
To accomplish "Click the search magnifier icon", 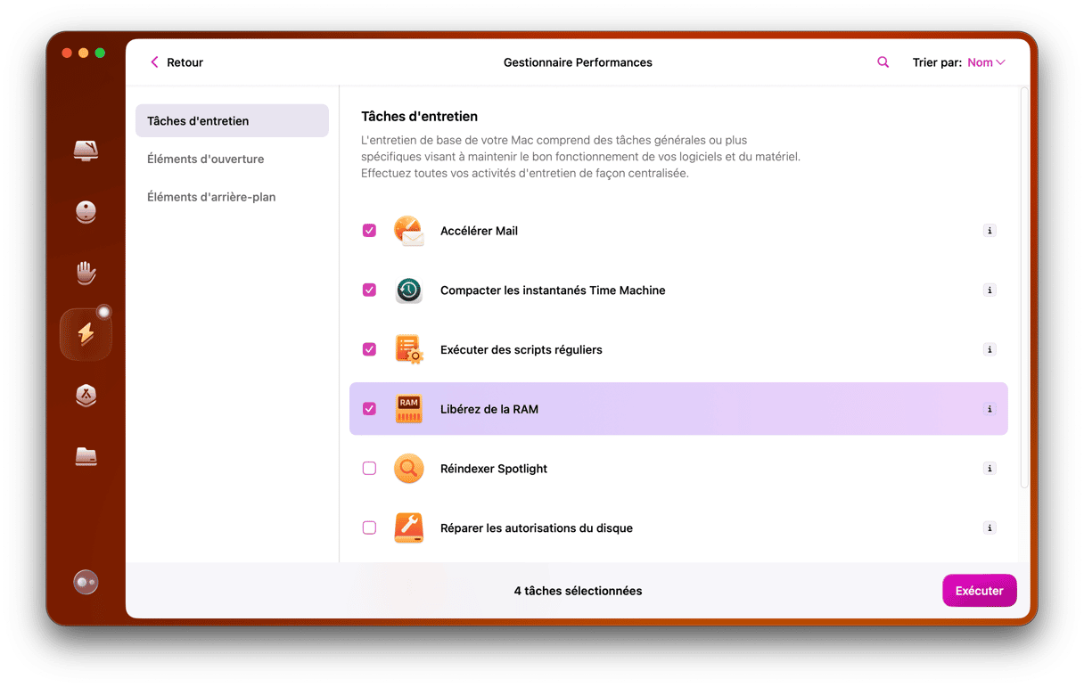I will (883, 62).
